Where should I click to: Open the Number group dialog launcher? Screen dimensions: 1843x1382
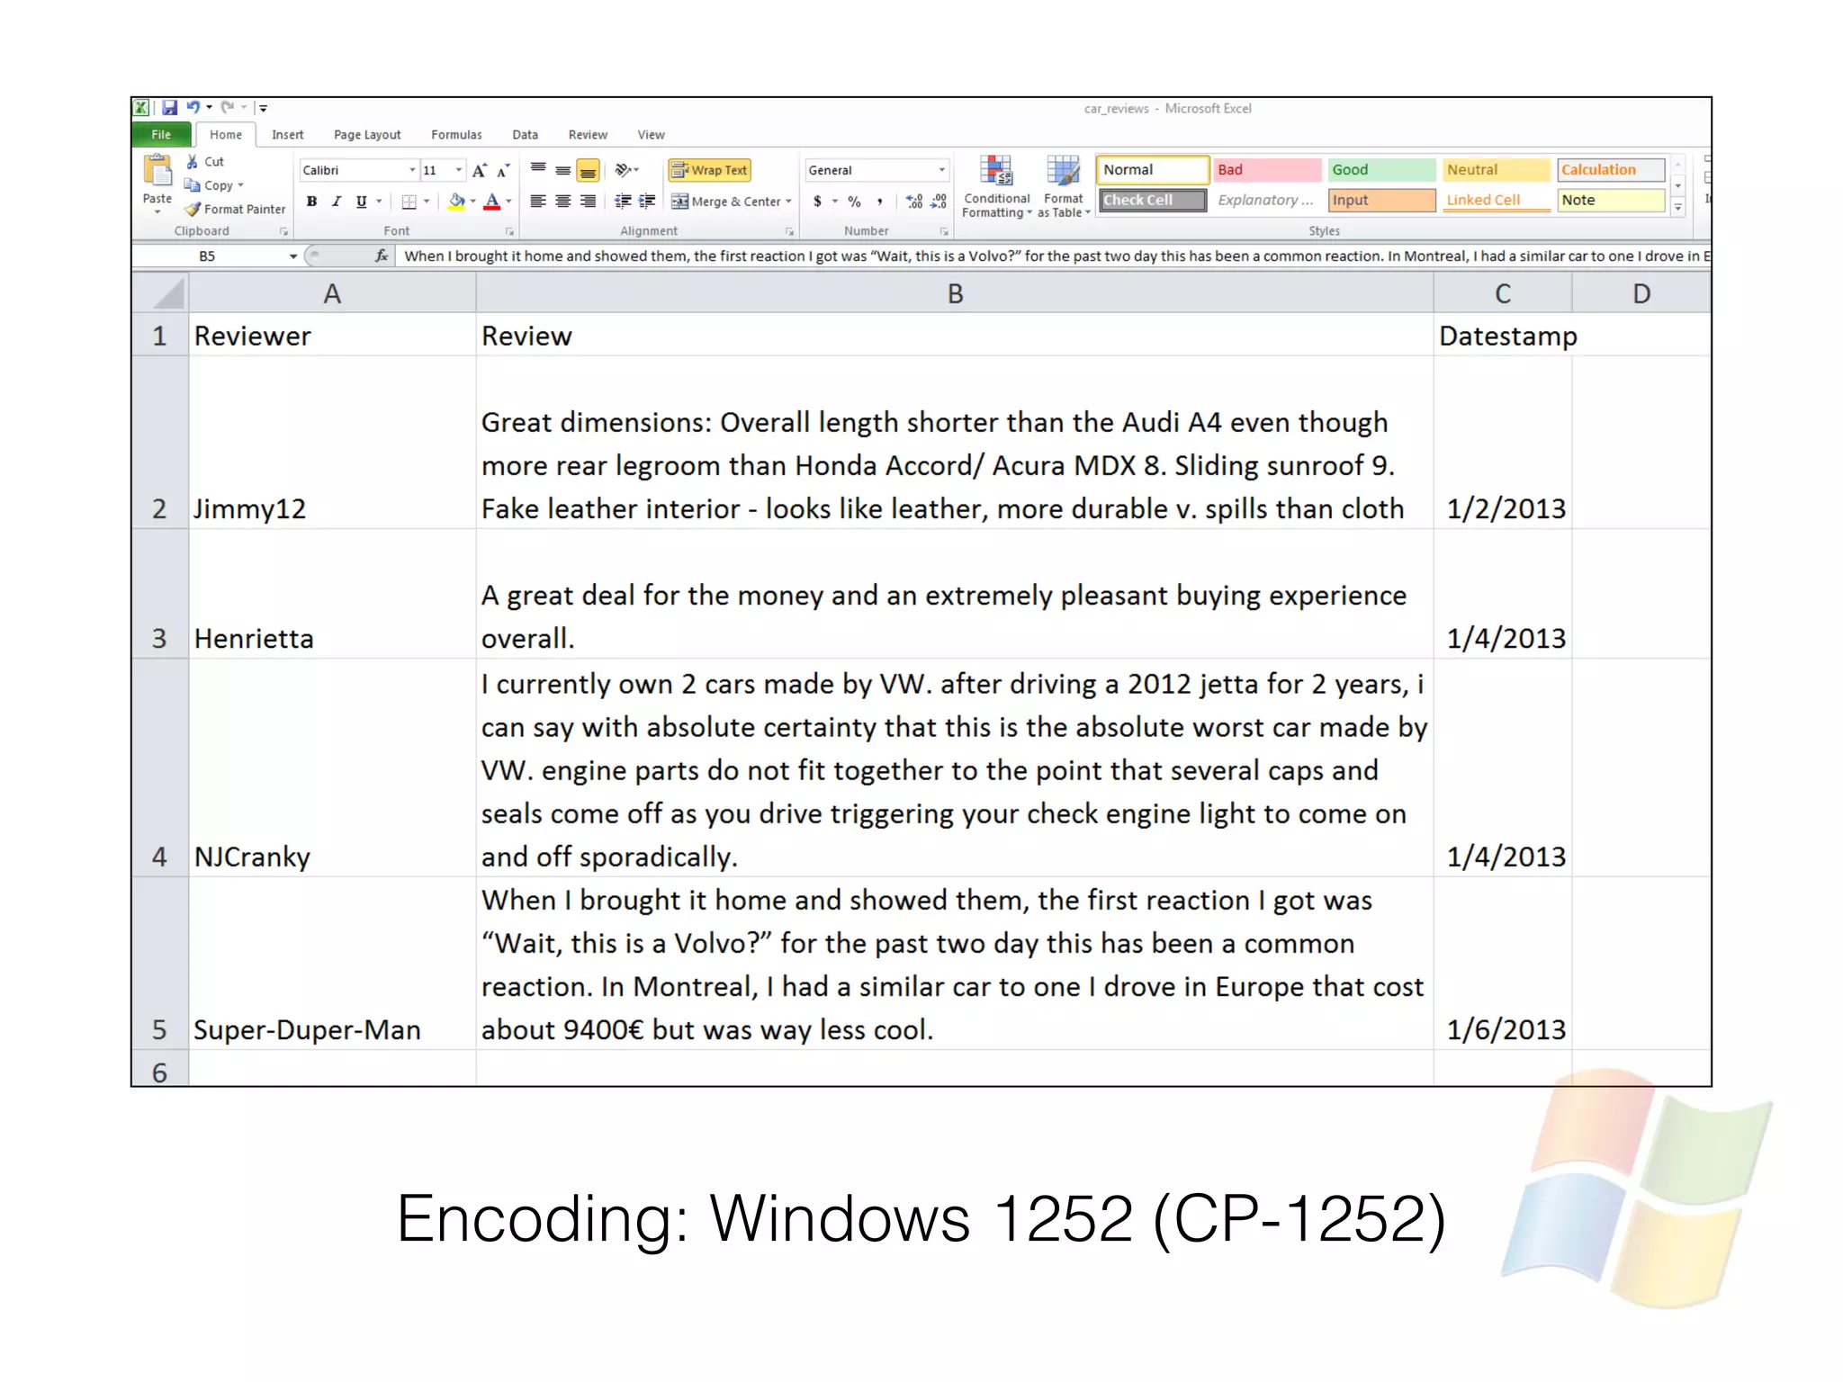pyautogui.click(x=944, y=231)
